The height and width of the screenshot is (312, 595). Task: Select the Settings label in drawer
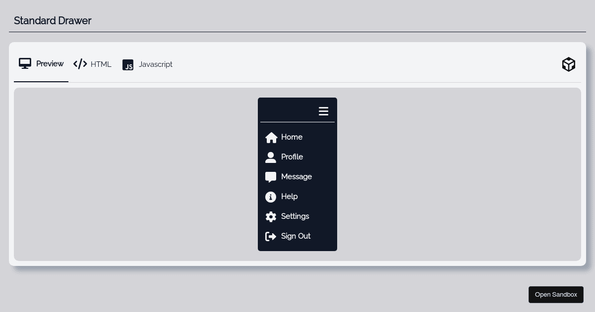(x=295, y=216)
